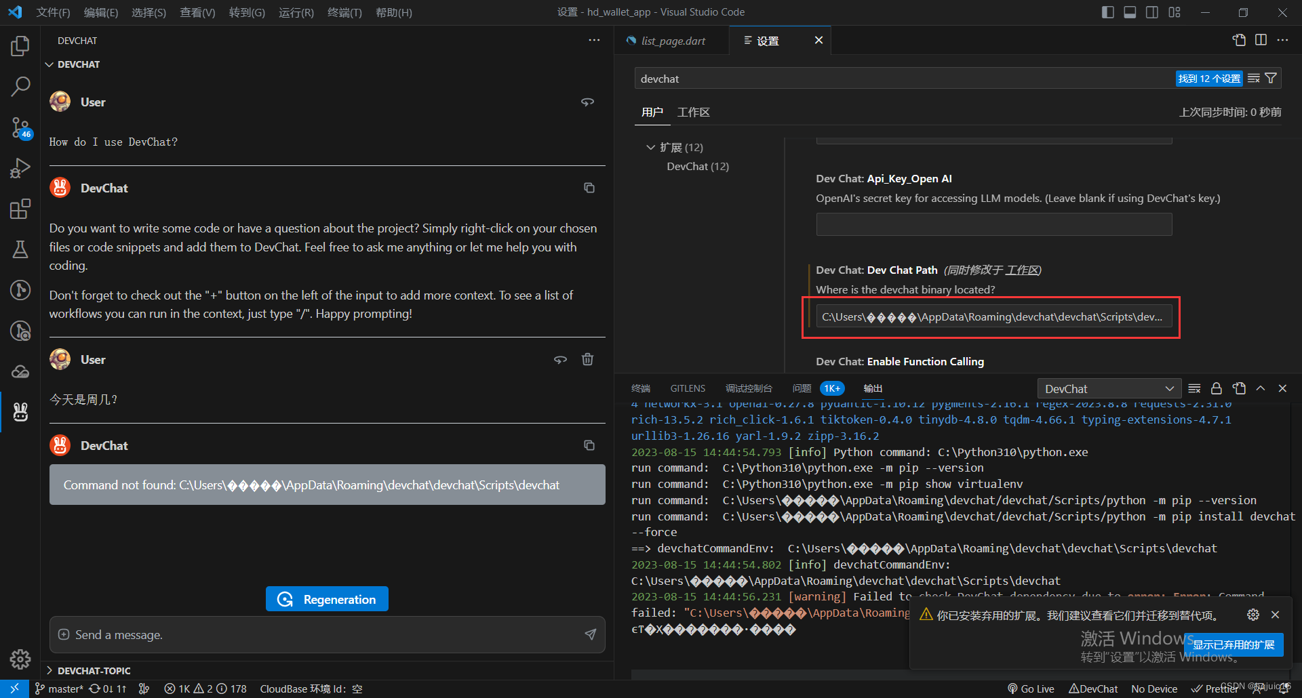Screen dimensions: 1302x698
Task: Open the Manage gear in activity bar
Action: click(x=20, y=659)
